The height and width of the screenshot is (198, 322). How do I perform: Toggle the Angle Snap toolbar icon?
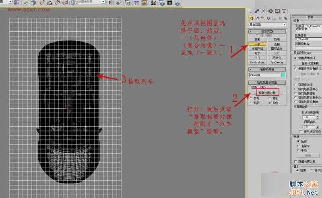pyautogui.click(x=50, y=2)
